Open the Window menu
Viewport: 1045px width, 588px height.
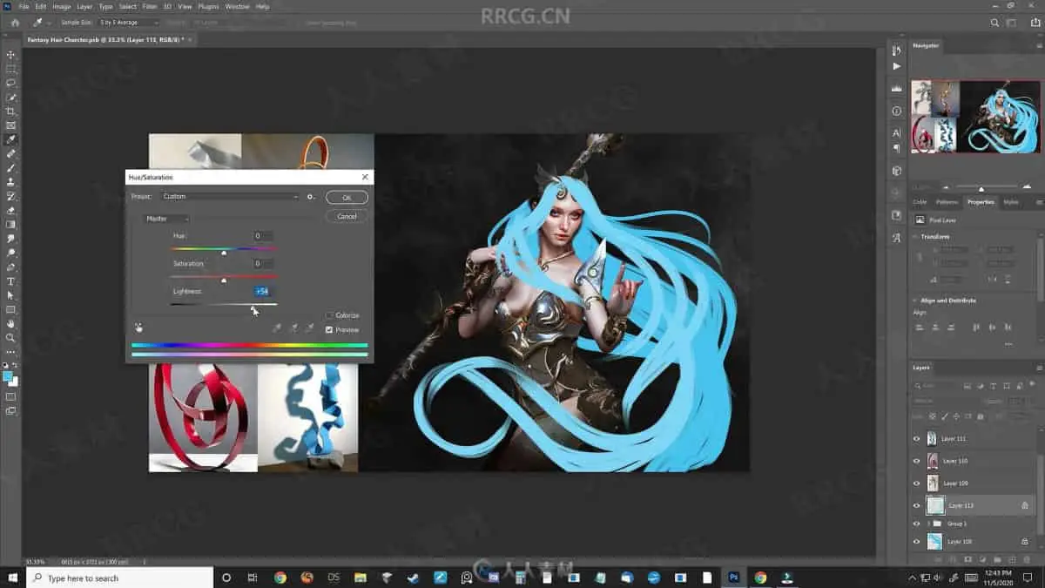coord(237,6)
